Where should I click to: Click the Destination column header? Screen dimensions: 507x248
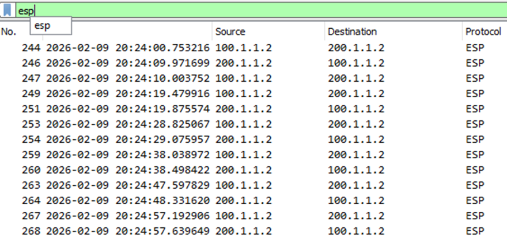352,32
